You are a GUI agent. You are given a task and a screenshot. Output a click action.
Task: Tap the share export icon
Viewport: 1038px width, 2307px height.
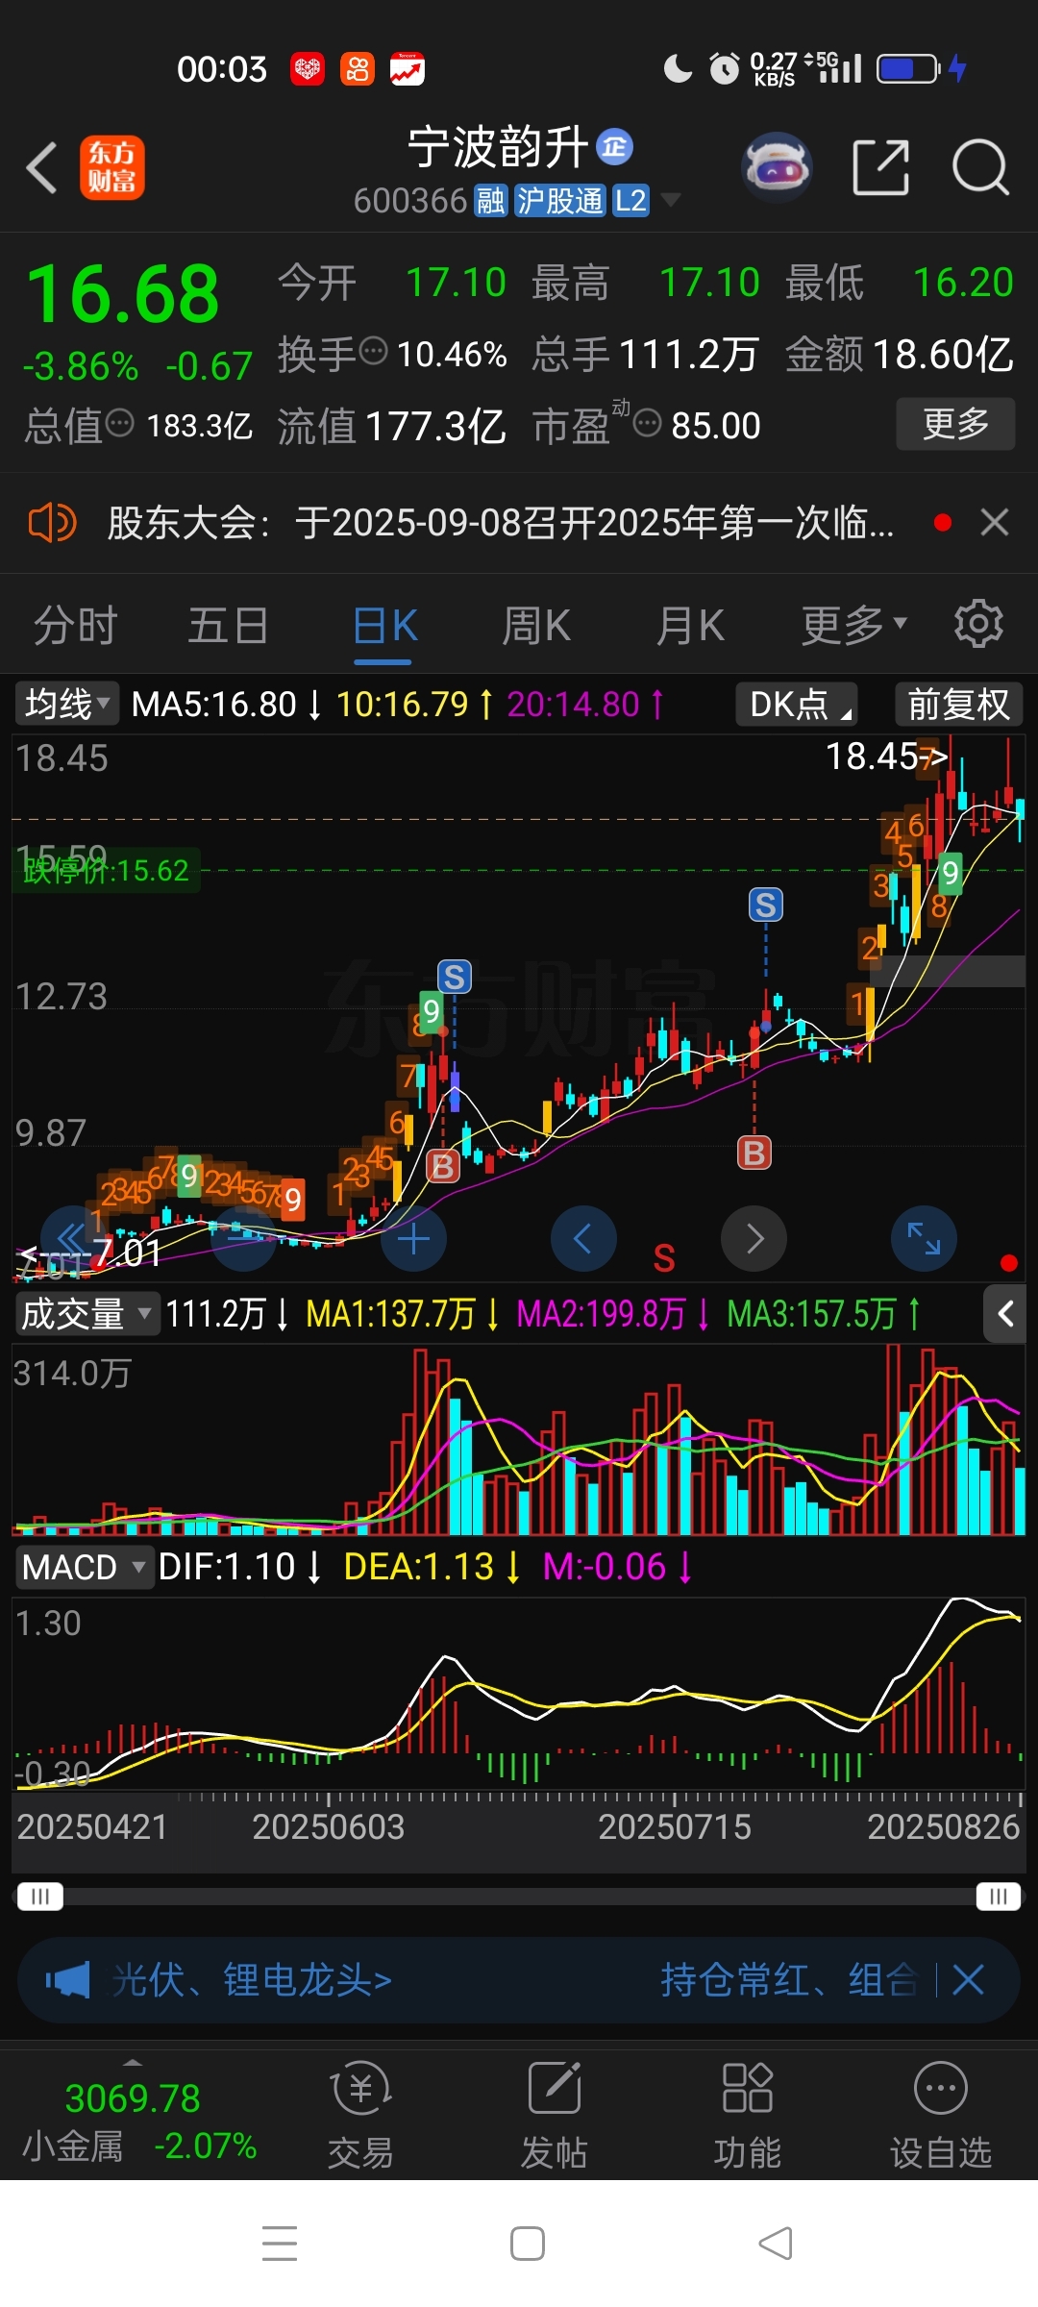[x=881, y=167]
